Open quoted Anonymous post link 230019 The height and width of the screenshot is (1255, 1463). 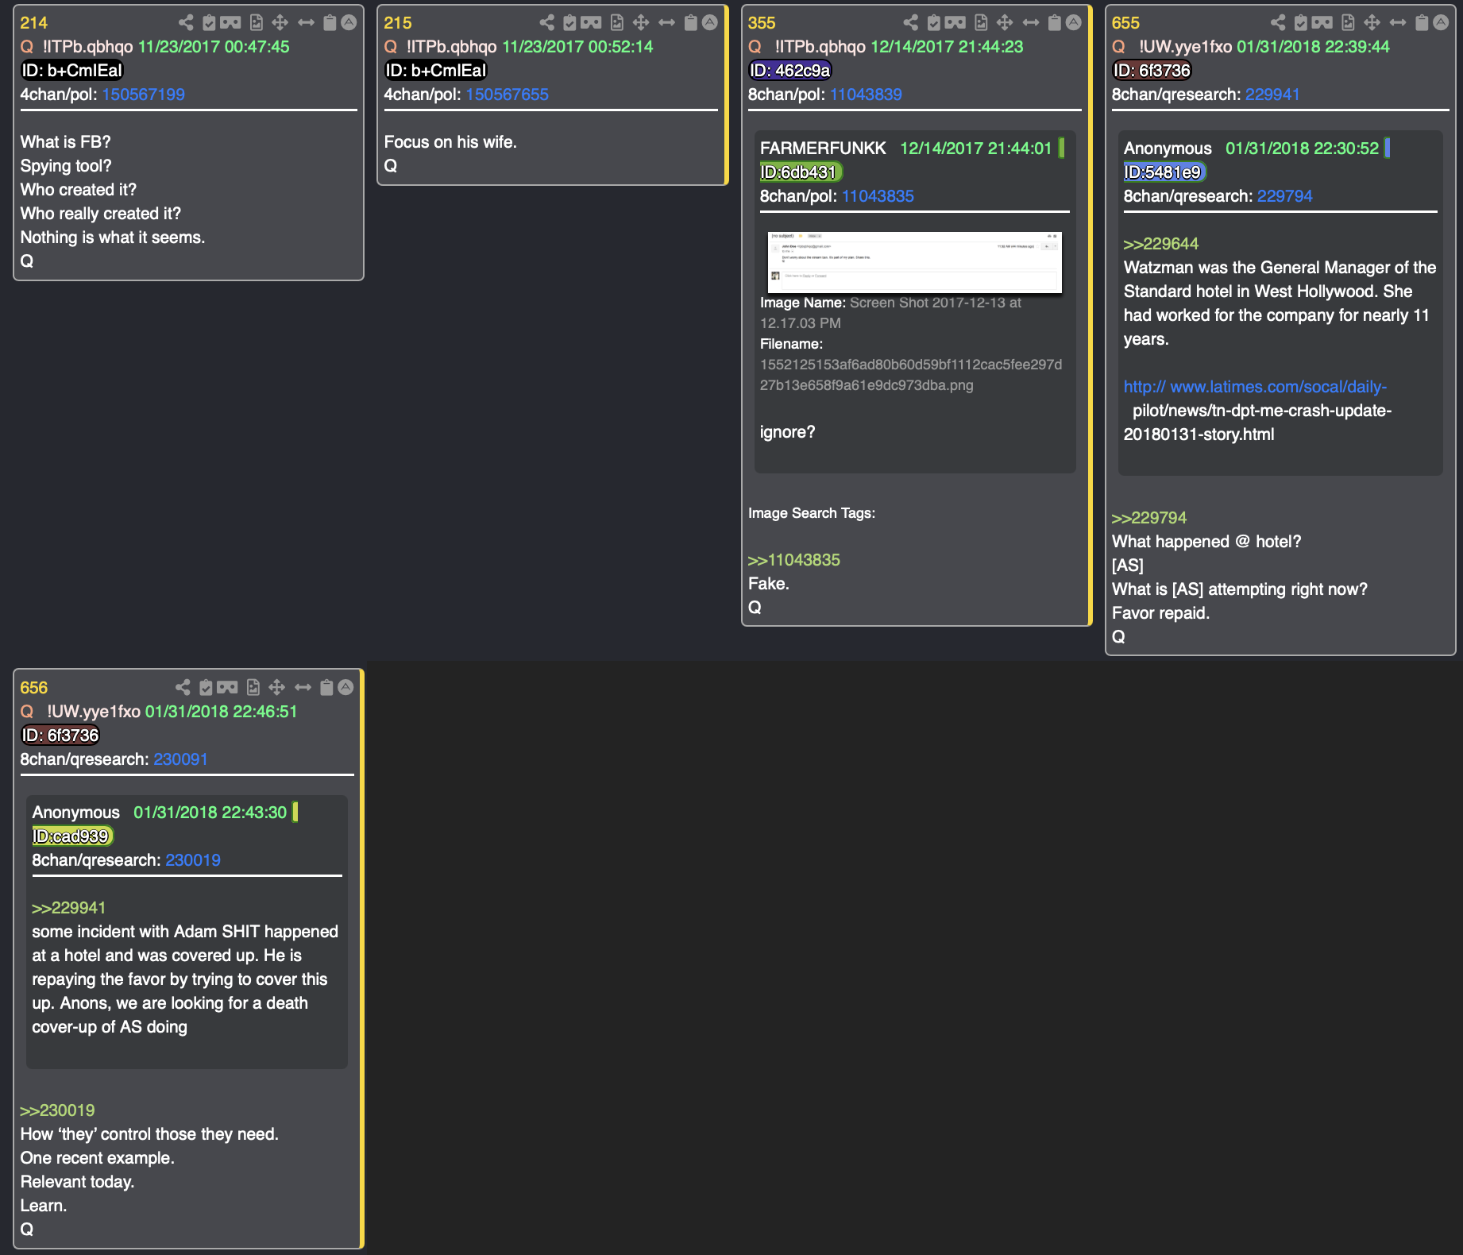193,860
